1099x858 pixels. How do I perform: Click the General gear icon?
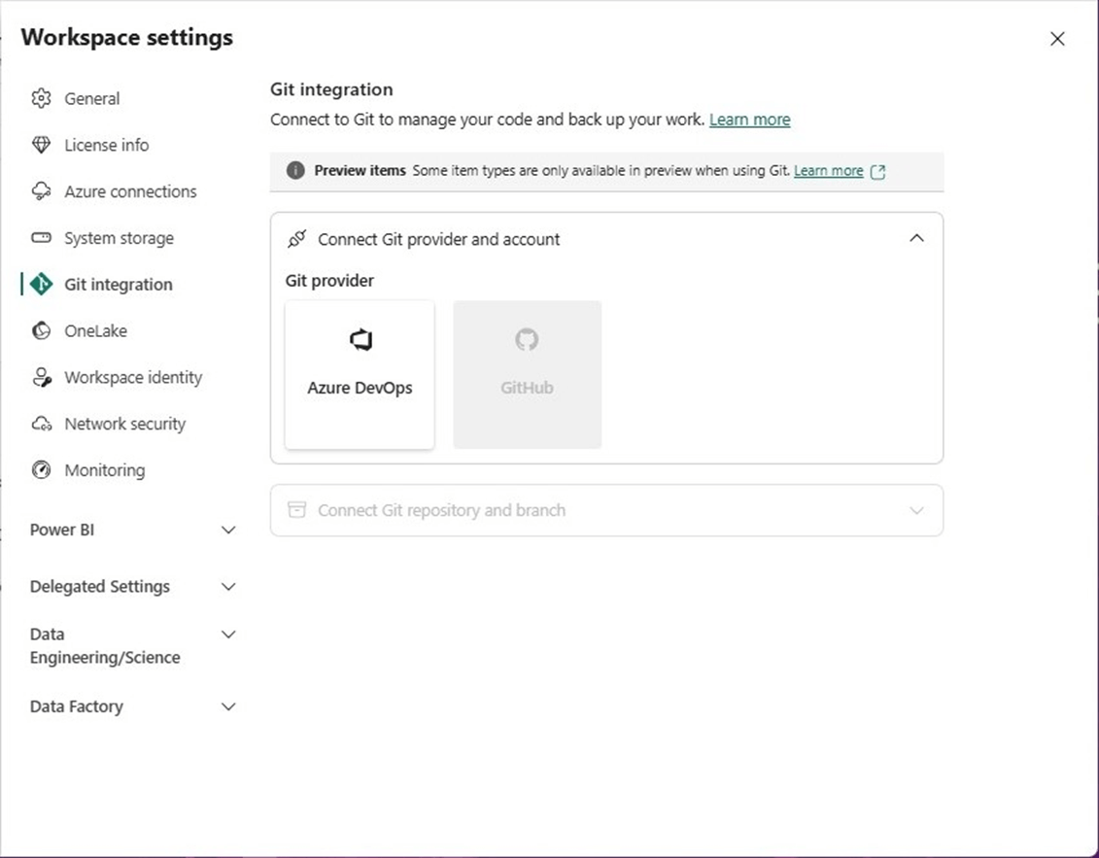tap(41, 98)
